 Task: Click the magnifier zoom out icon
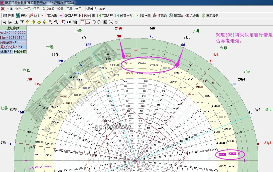pos(56,22)
